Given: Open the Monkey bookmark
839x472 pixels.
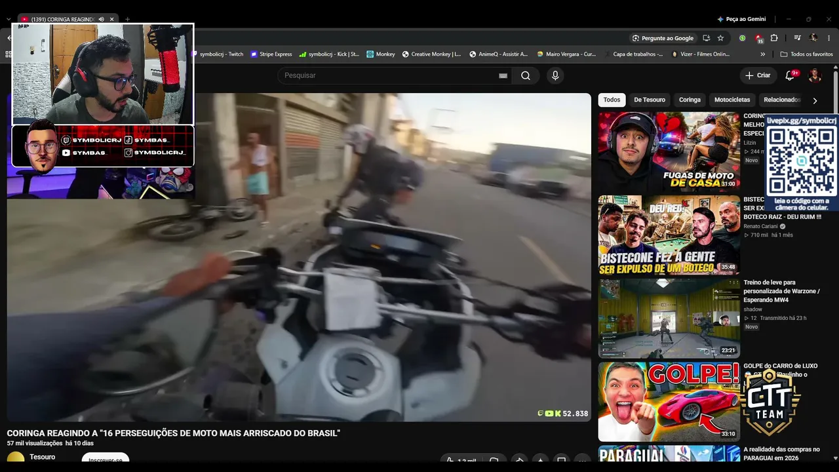Looking at the screenshot, I should pyautogui.click(x=381, y=54).
